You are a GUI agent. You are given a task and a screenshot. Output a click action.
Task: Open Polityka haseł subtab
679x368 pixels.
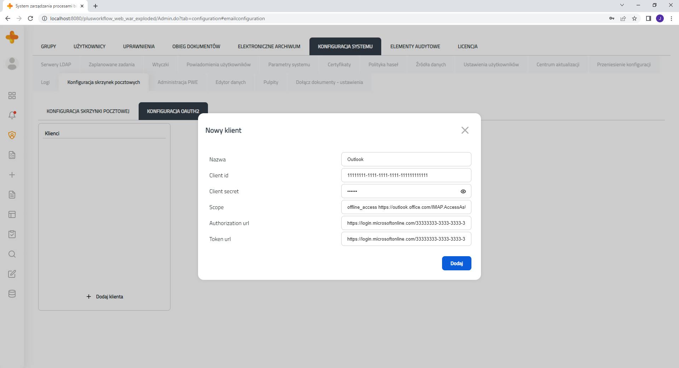click(383, 64)
